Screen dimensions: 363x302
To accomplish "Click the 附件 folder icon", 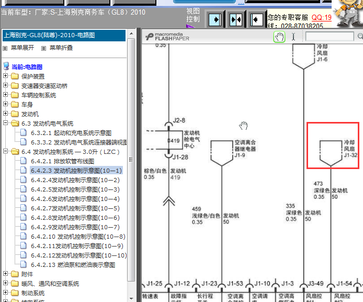I will point(15,274).
